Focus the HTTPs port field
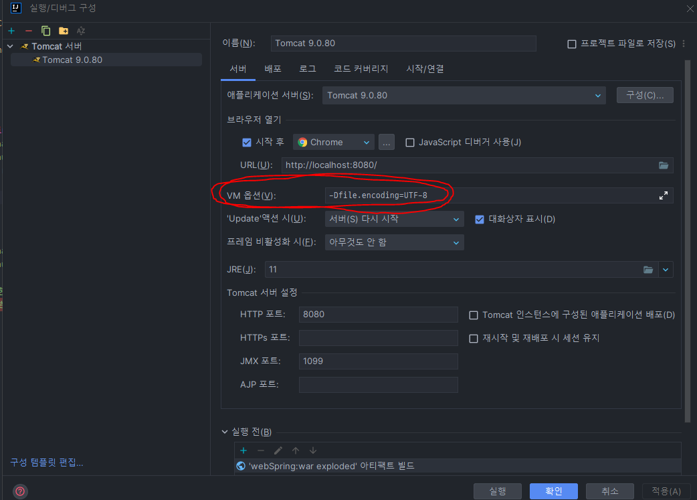The image size is (697, 500). 379,338
